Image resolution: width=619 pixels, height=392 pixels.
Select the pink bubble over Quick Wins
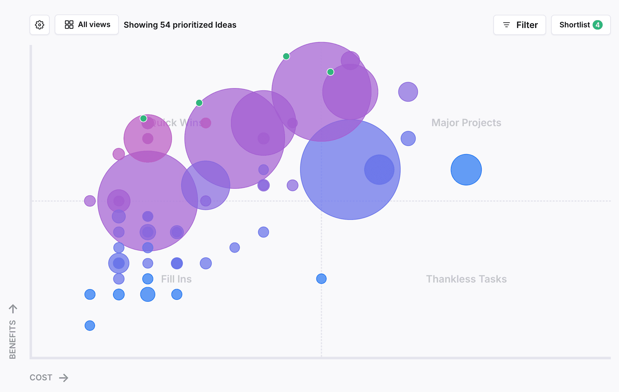pos(148,138)
